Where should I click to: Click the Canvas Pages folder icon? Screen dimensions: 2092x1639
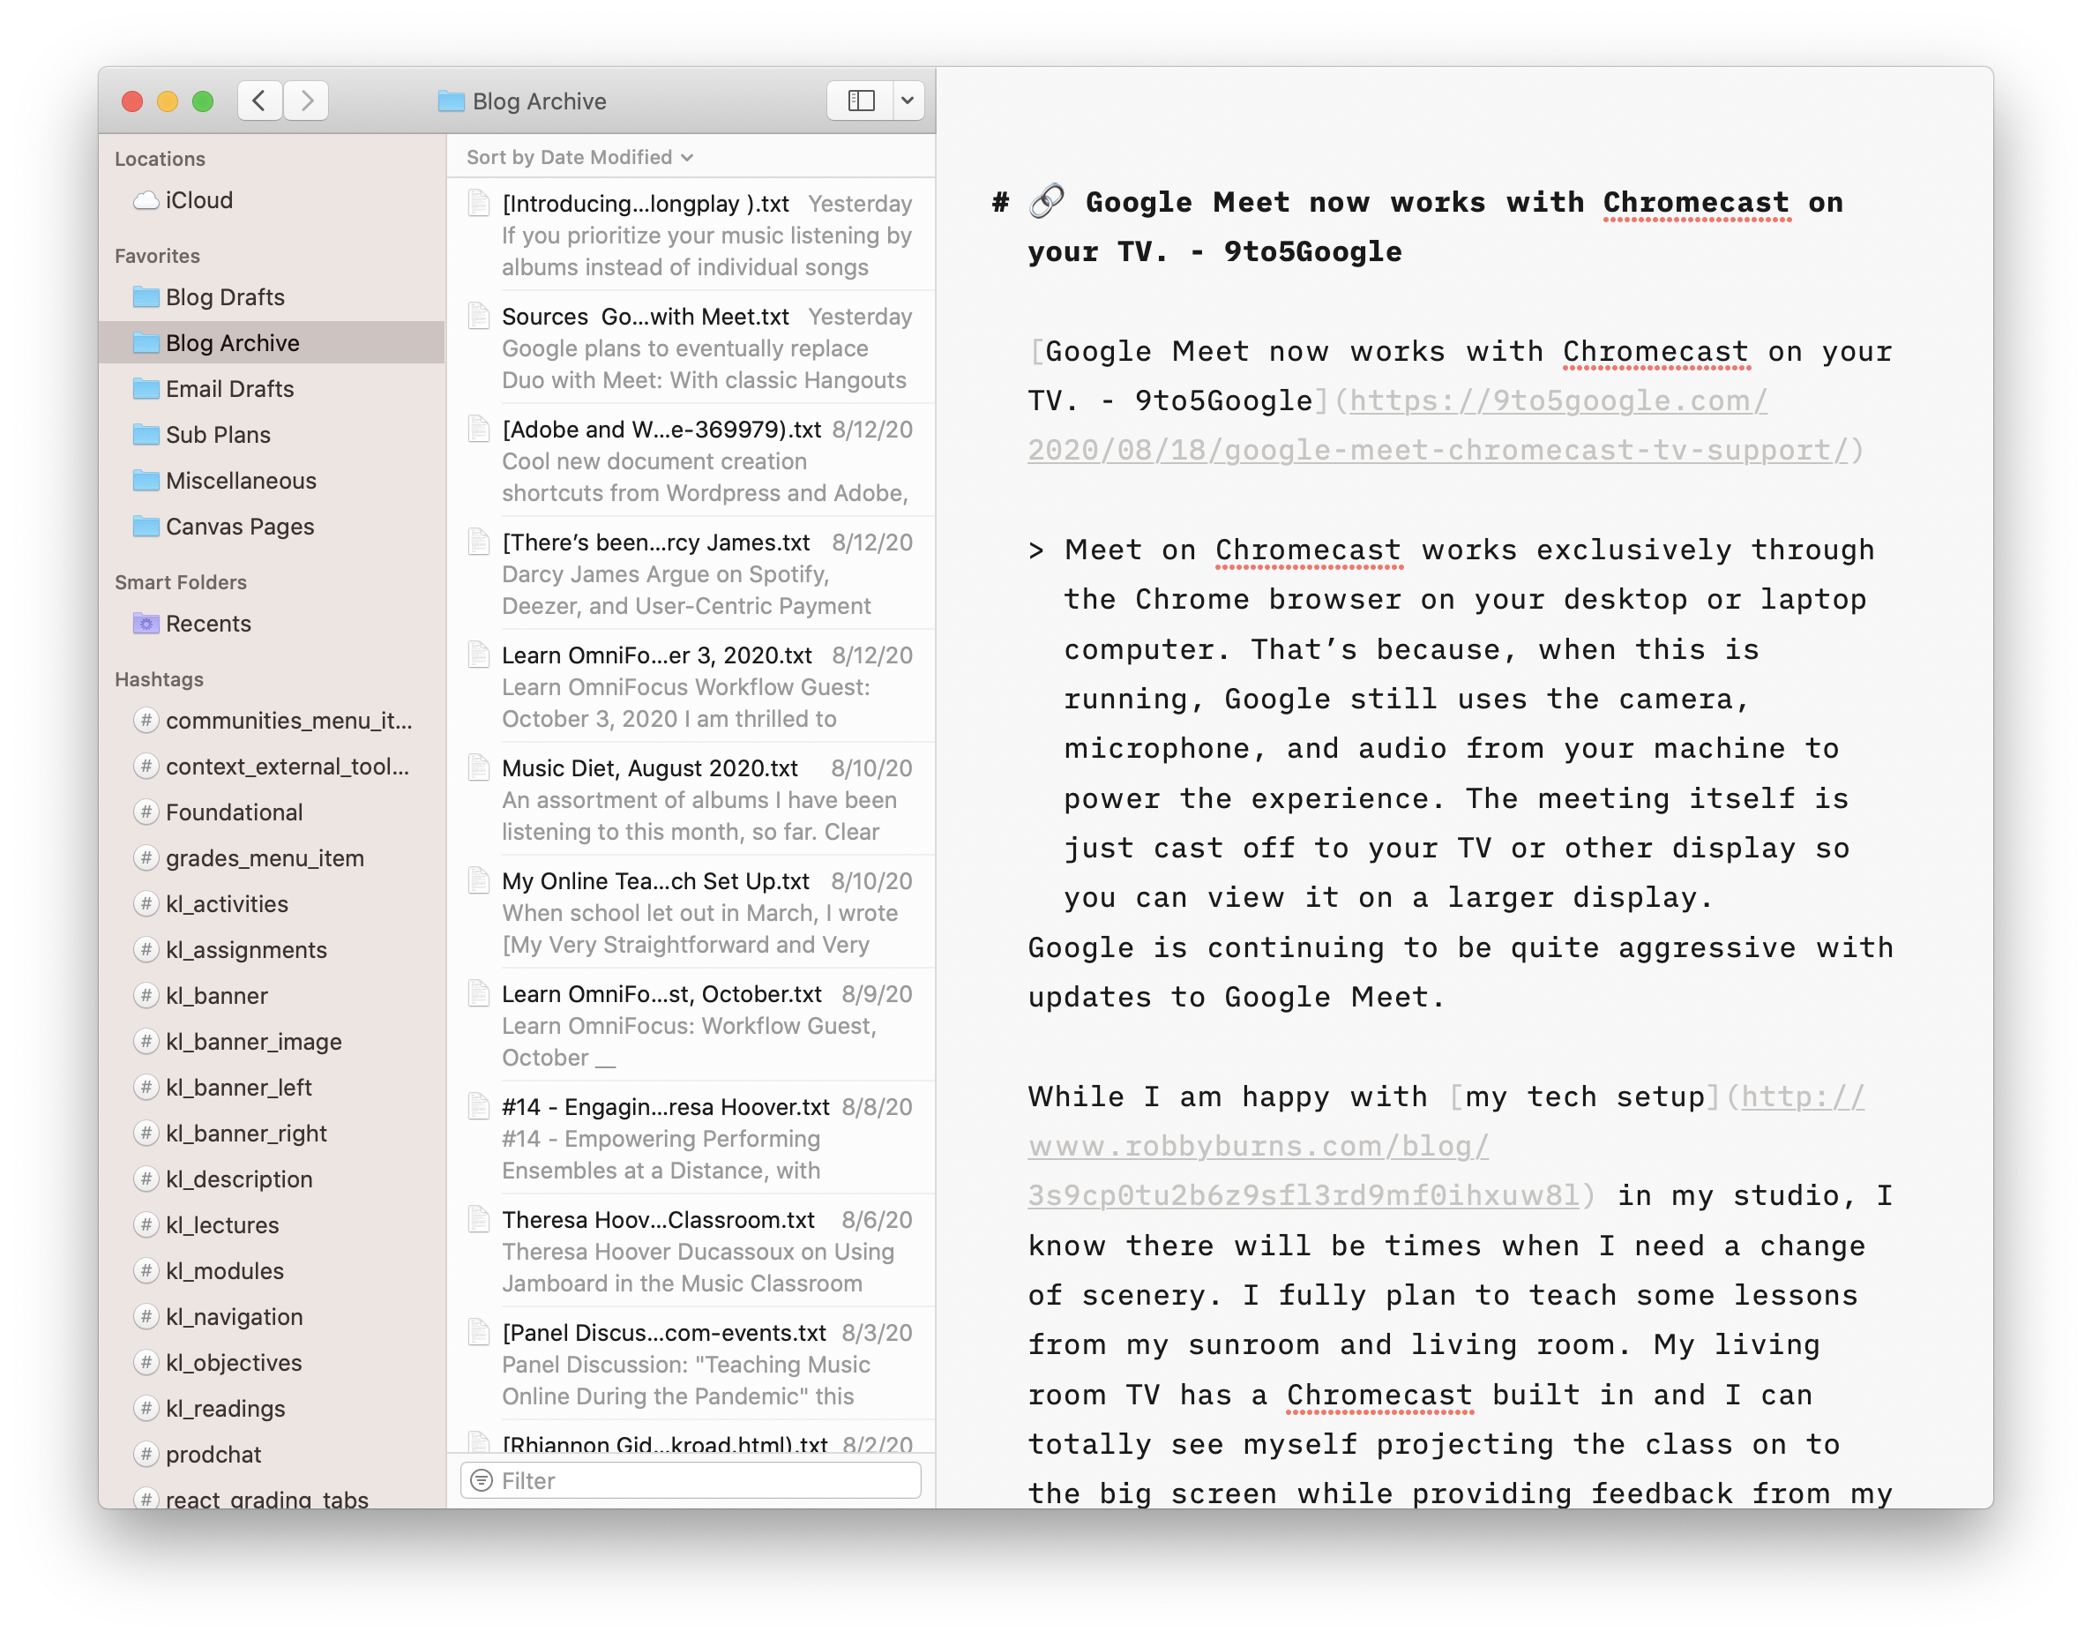pos(146,526)
